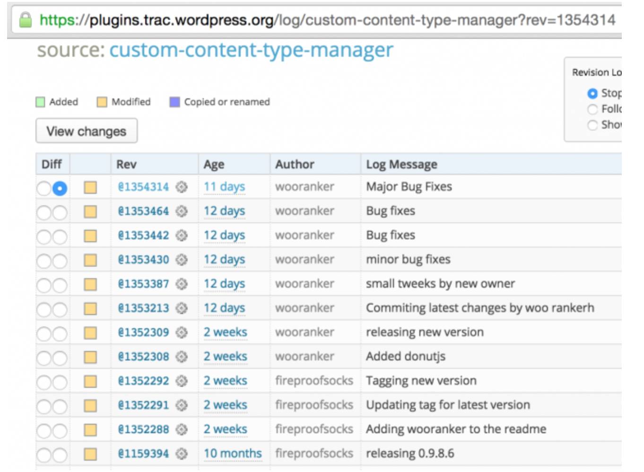Open changeset gear icon beside revision 1352309
644x472 pixels.
coord(182,332)
